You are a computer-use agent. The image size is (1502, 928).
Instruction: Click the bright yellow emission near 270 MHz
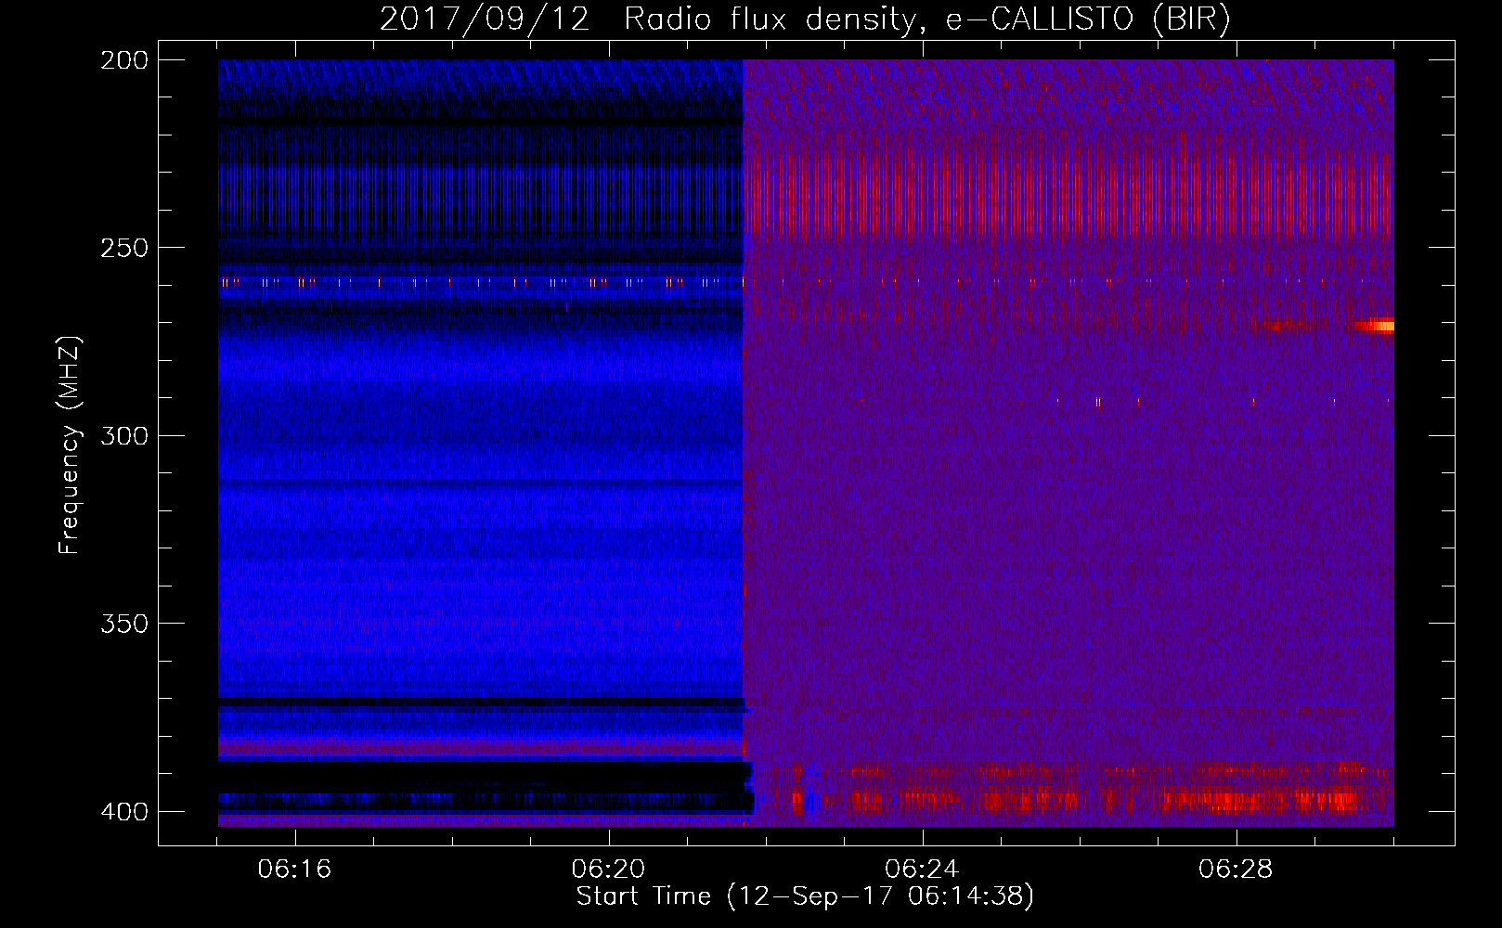click(x=1377, y=326)
